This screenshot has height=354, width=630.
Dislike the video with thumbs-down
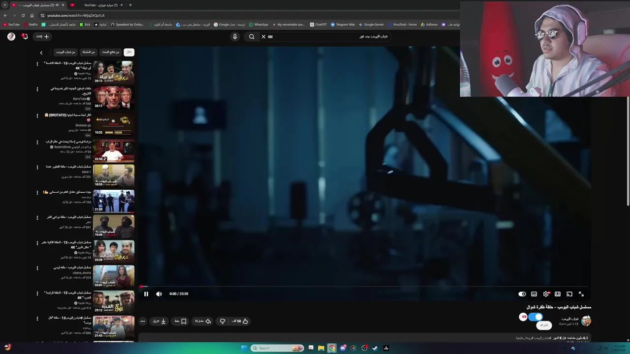(x=222, y=321)
